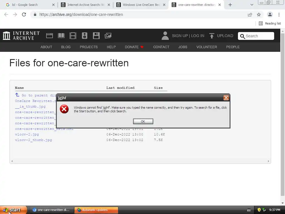The image size is (285, 214).
Task: Click the browser forward arrow
Action: [15, 14]
